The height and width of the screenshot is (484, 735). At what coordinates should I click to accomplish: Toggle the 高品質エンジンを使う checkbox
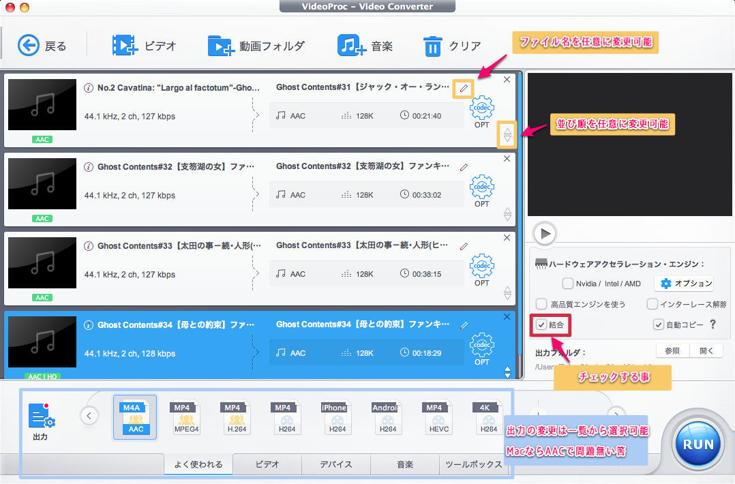(x=541, y=304)
